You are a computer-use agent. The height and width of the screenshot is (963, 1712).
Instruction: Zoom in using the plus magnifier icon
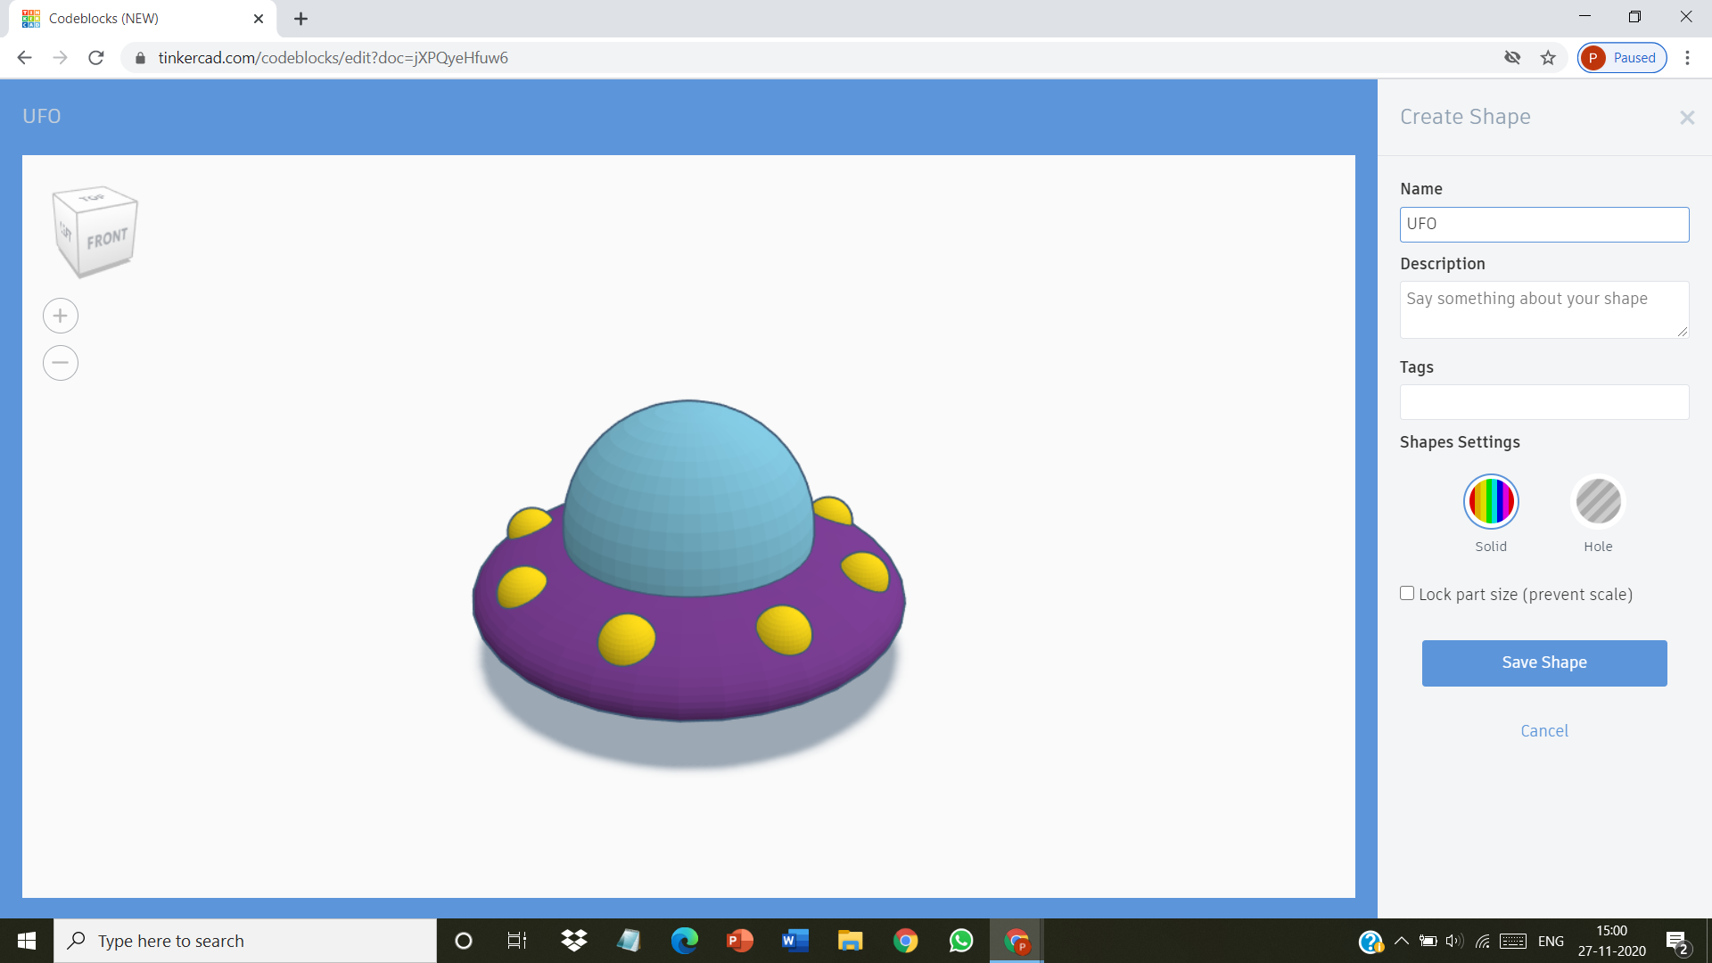(60, 315)
